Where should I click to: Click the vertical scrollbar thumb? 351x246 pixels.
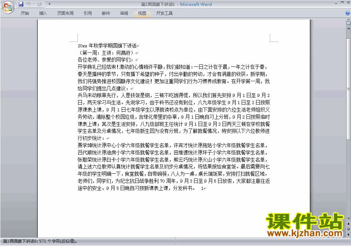pyautogui.click(x=349, y=89)
